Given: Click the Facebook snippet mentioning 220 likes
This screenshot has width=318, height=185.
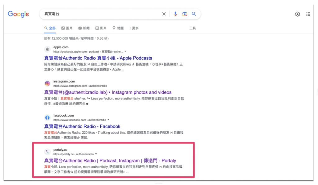Looking at the screenshot, I should coord(114,135).
